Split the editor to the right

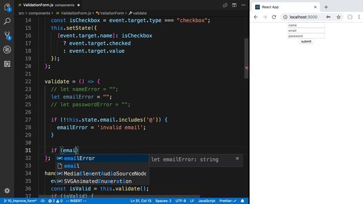coord(234,5)
